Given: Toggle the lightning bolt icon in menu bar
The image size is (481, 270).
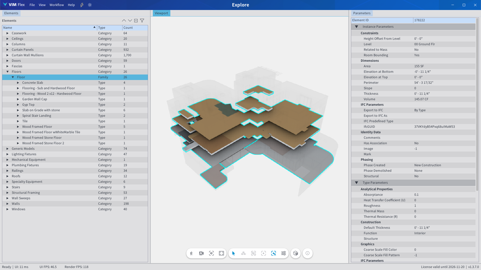Looking at the screenshot, I should (x=82, y=5).
